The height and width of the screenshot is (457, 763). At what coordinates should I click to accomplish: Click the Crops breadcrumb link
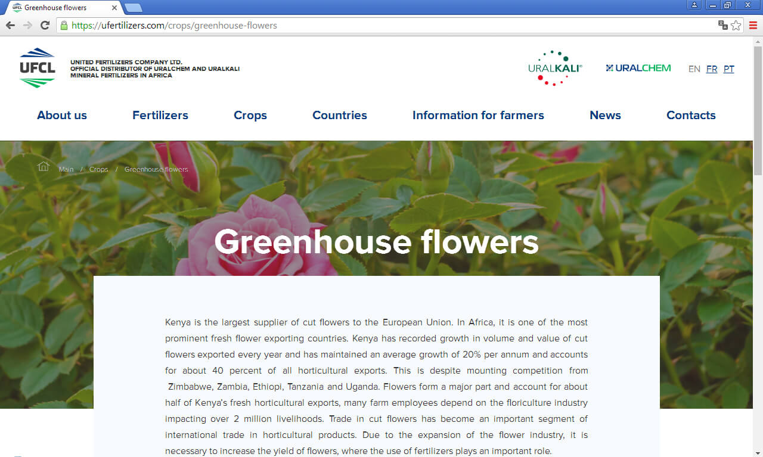point(98,170)
